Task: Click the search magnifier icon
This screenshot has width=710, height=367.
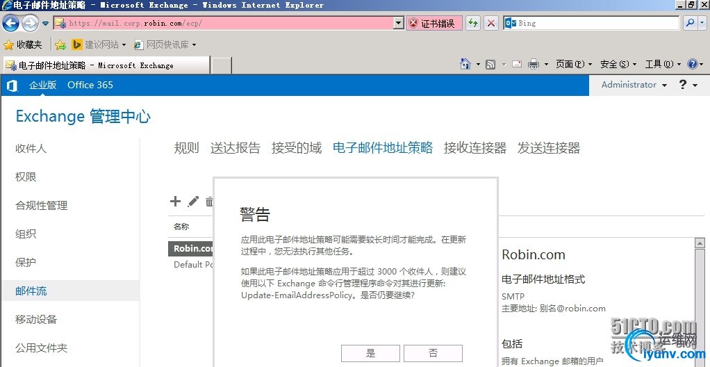Action: pyautogui.click(x=689, y=23)
